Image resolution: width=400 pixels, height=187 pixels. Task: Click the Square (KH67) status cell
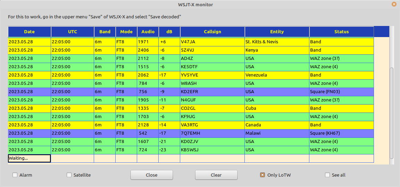click(342, 133)
